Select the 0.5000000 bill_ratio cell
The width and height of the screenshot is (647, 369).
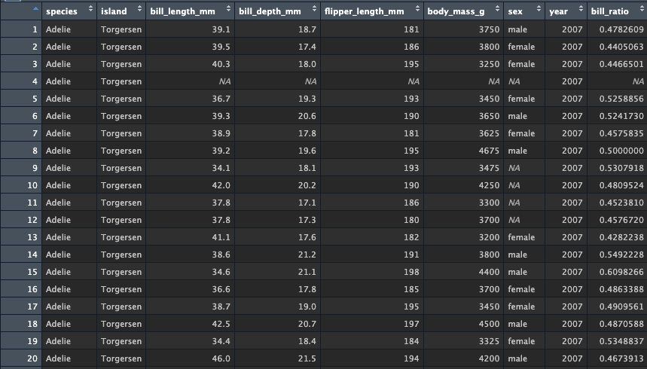pyautogui.click(x=617, y=151)
